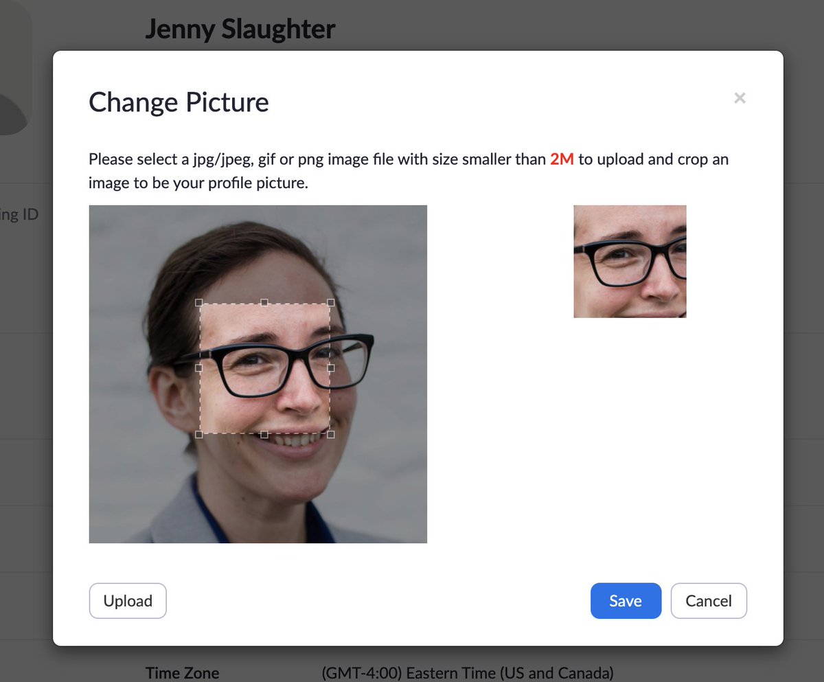
Task: Click the bottom-center crop handle
Action: 264,434
